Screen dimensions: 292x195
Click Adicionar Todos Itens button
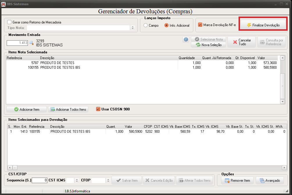[68, 110]
